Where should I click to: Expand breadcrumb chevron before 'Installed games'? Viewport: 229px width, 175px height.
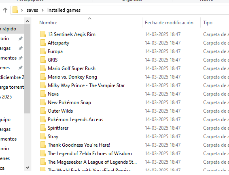click(42, 10)
